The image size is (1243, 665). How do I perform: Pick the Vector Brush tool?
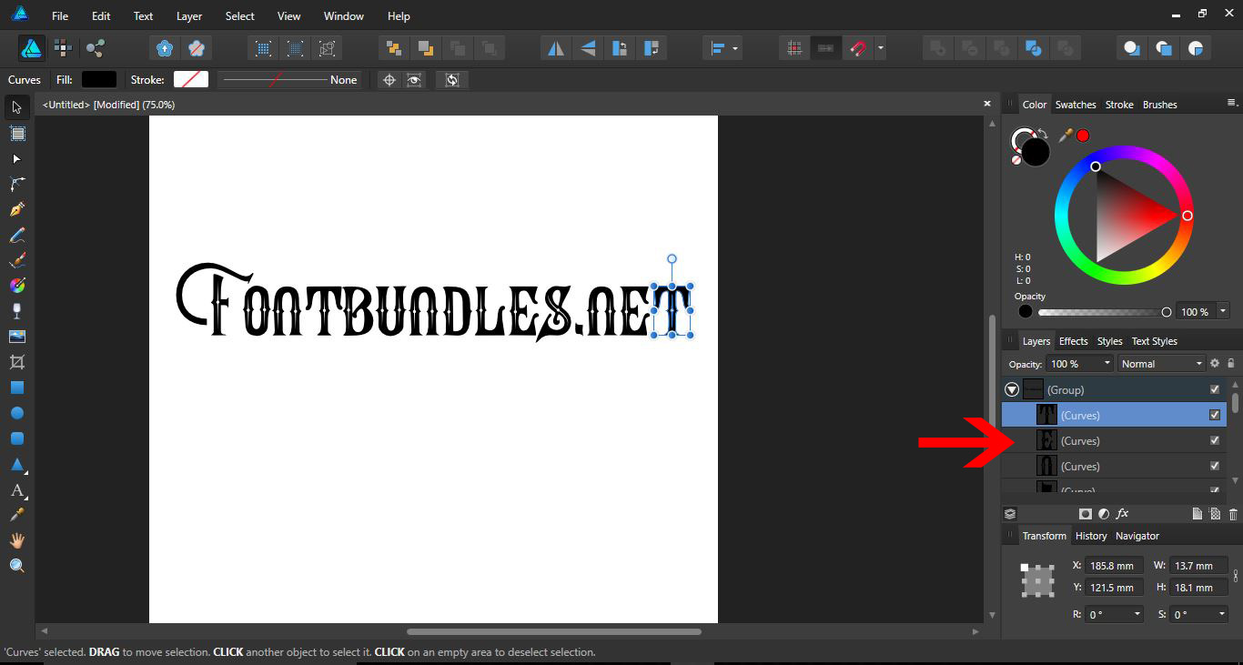point(15,259)
